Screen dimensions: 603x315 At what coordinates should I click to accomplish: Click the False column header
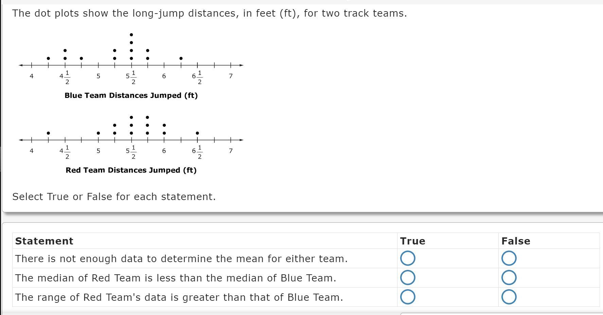pyautogui.click(x=515, y=241)
